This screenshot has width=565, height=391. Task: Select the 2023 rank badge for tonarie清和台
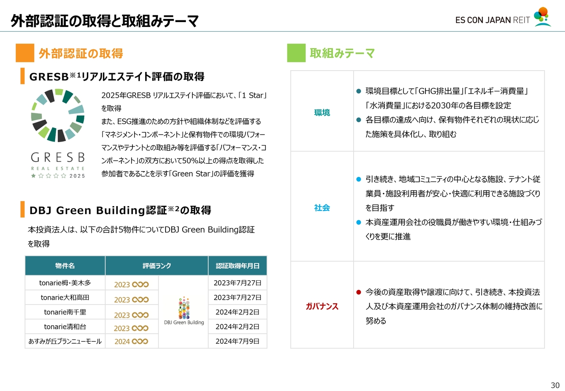(x=131, y=328)
